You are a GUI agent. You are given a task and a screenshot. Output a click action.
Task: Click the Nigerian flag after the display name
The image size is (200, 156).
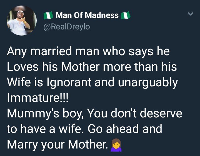point(126,15)
